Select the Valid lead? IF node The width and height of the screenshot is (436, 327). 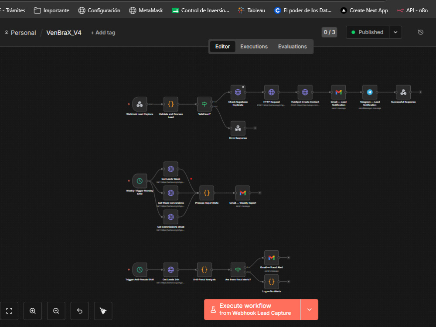click(x=204, y=104)
